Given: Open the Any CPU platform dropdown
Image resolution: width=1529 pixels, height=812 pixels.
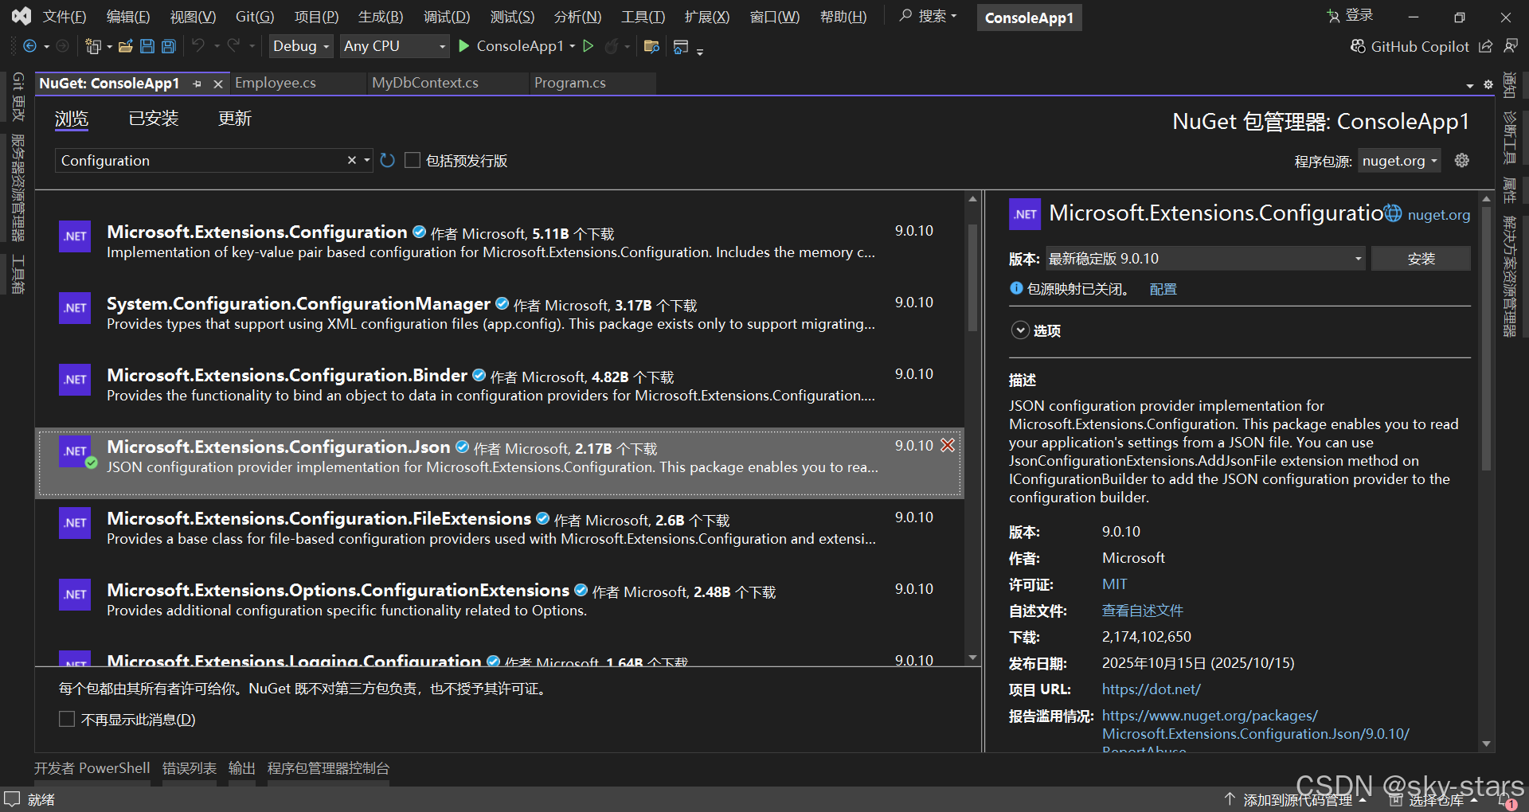Looking at the screenshot, I should (395, 46).
